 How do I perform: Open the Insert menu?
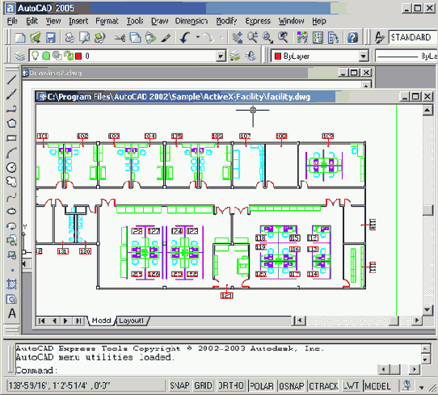pos(78,21)
